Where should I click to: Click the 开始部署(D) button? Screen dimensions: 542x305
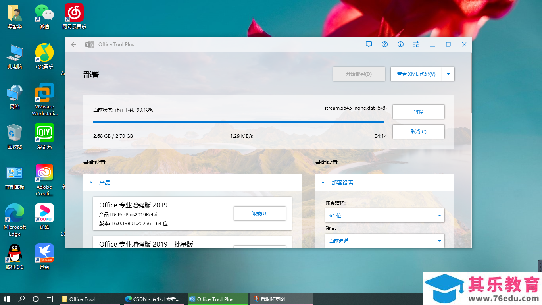pos(359,74)
